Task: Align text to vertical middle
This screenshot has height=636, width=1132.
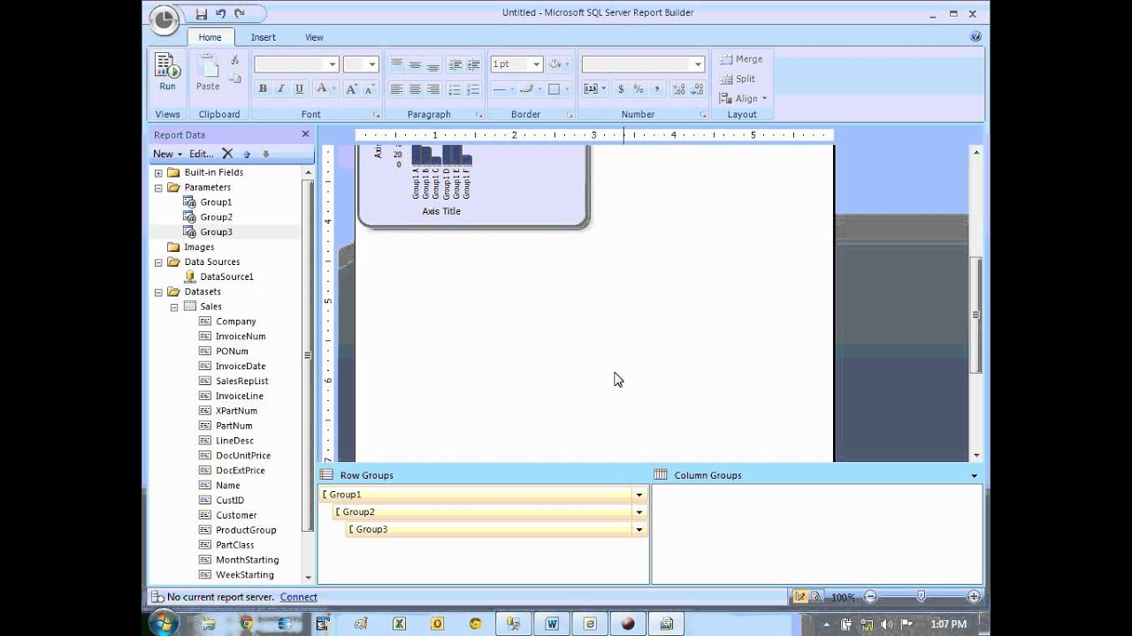Action: [x=415, y=64]
